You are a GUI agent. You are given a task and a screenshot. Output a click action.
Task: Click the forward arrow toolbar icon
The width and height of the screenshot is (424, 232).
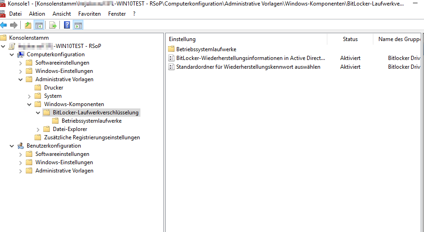13,25
